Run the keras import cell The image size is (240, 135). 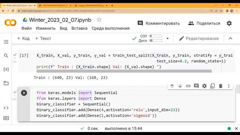24,93
